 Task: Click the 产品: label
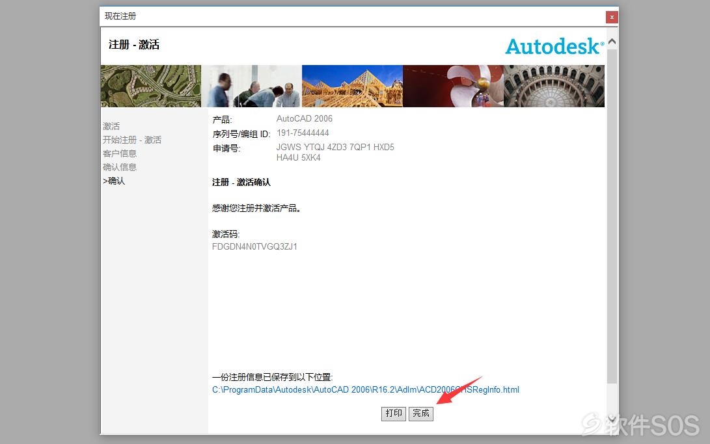(x=222, y=120)
